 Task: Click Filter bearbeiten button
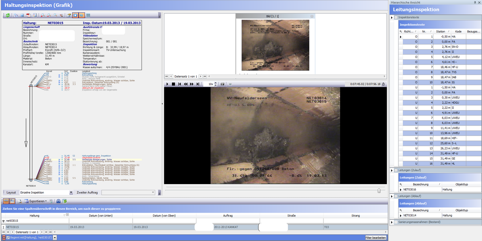pos(376,238)
